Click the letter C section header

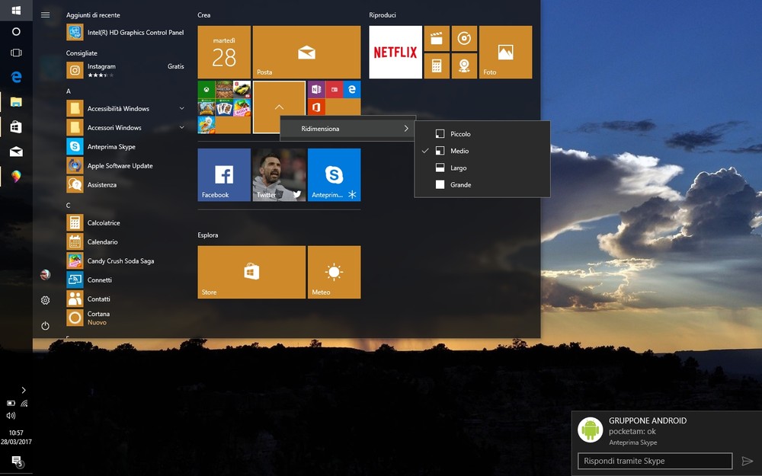click(69, 206)
